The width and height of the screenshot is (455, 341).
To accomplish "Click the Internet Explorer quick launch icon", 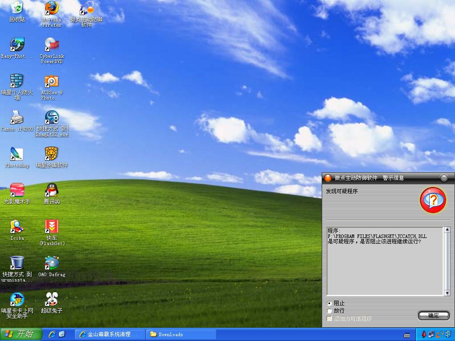I will click(52, 334).
